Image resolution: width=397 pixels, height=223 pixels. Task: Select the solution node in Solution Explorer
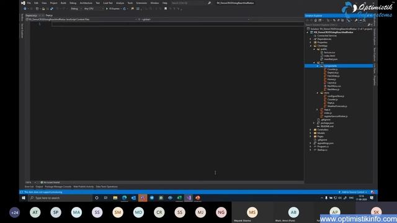339,29
